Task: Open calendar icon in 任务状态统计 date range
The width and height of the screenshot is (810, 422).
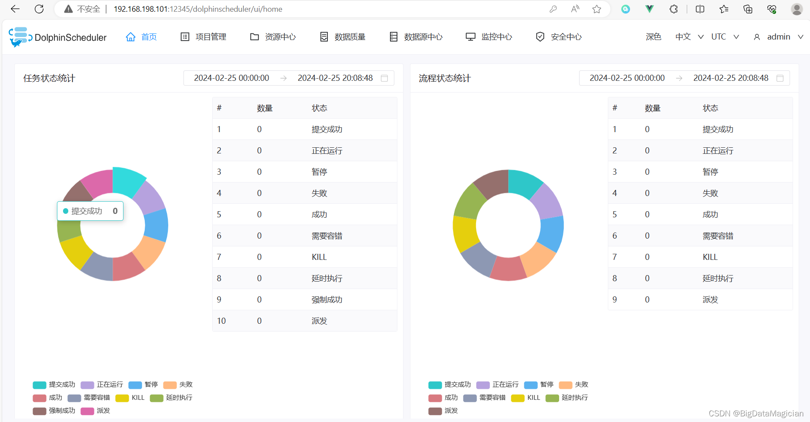Action: tap(384, 78)
